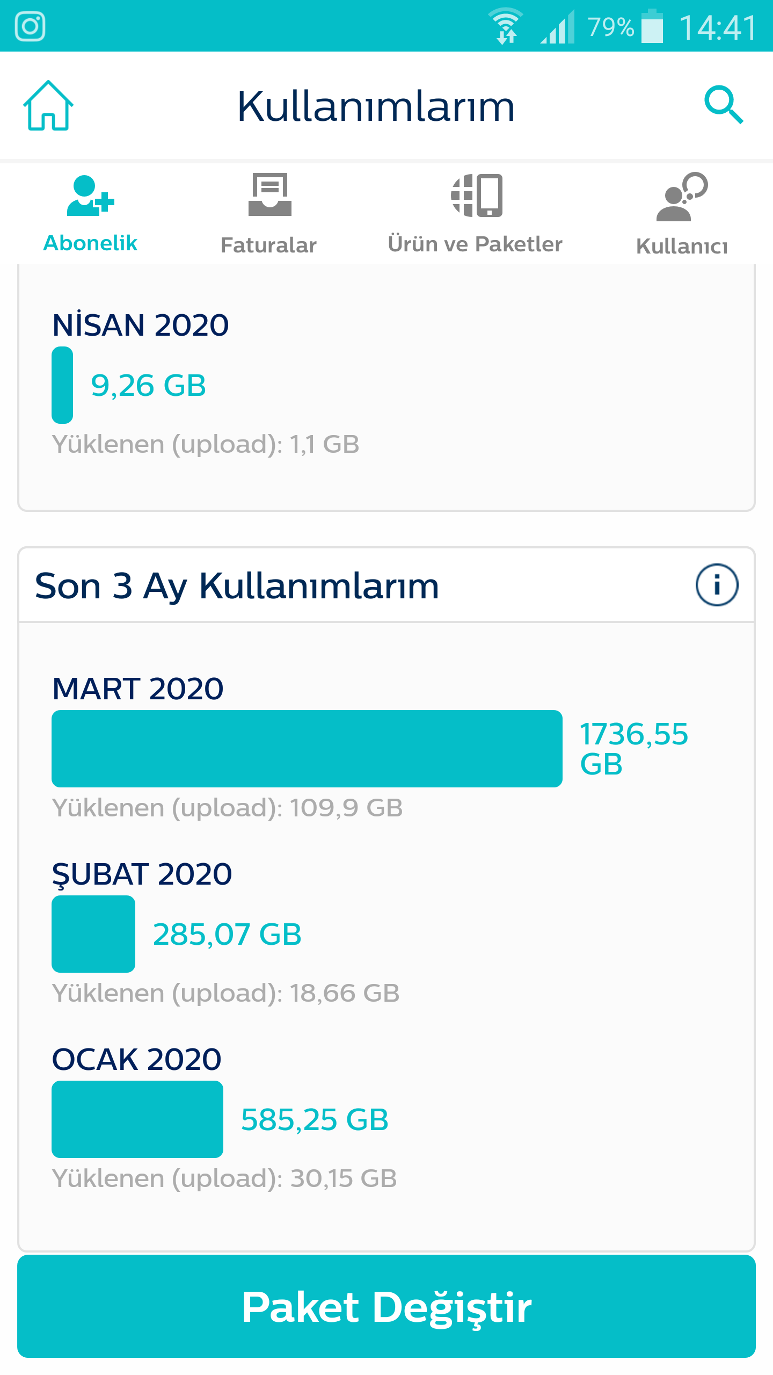
Task: Tap the MART 2020 usage bar
Action: coord(307,749)
